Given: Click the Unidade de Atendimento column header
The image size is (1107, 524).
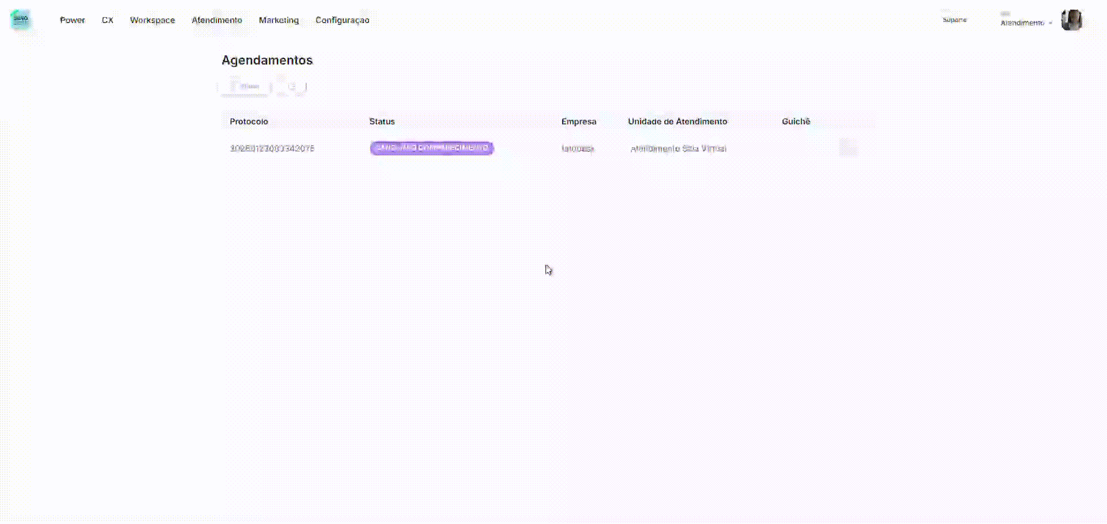Looking at the screenshot, I should [677, 121].
